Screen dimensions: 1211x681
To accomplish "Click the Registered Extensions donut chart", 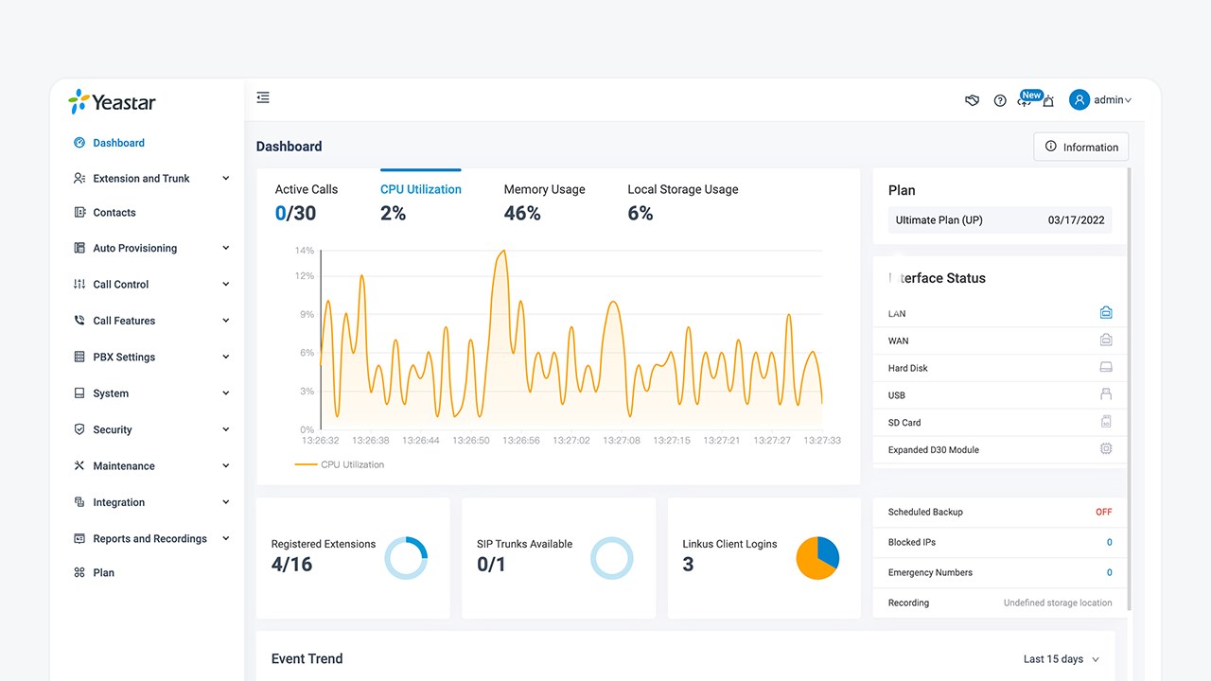I will [x=406, y=558].
